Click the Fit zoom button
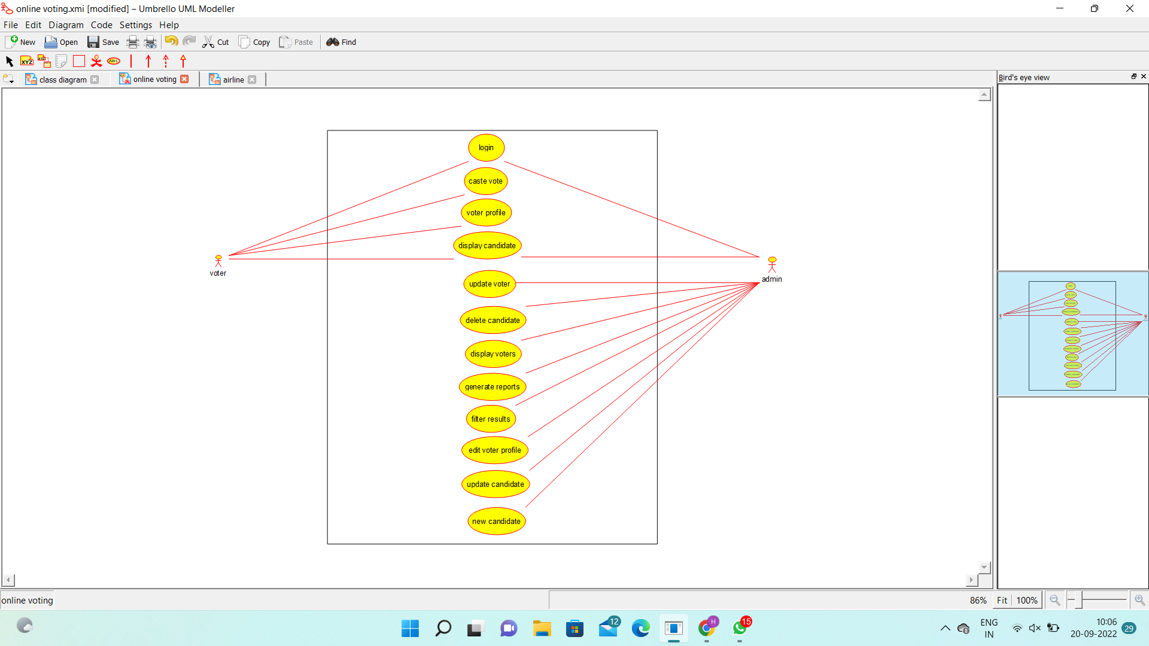 (x=1002, y=600)
